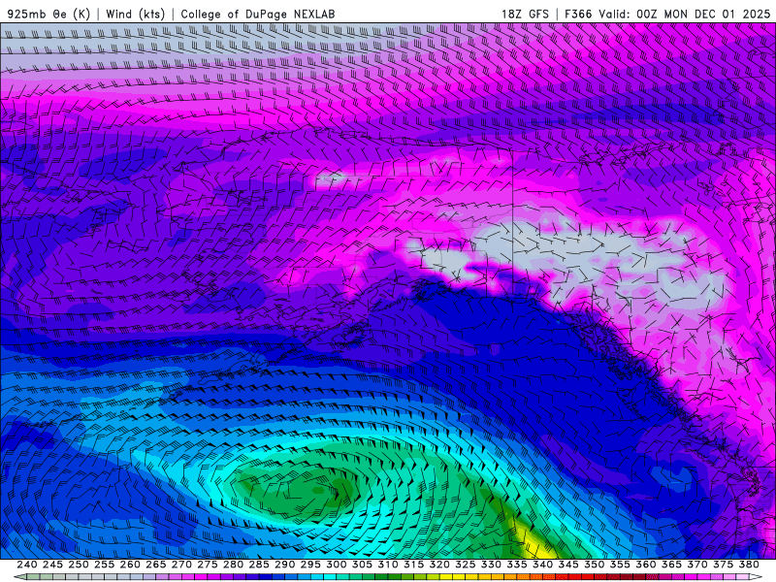Click the "F366" forecast hour label
Screen dimensions: 776x582
point(578,14)
